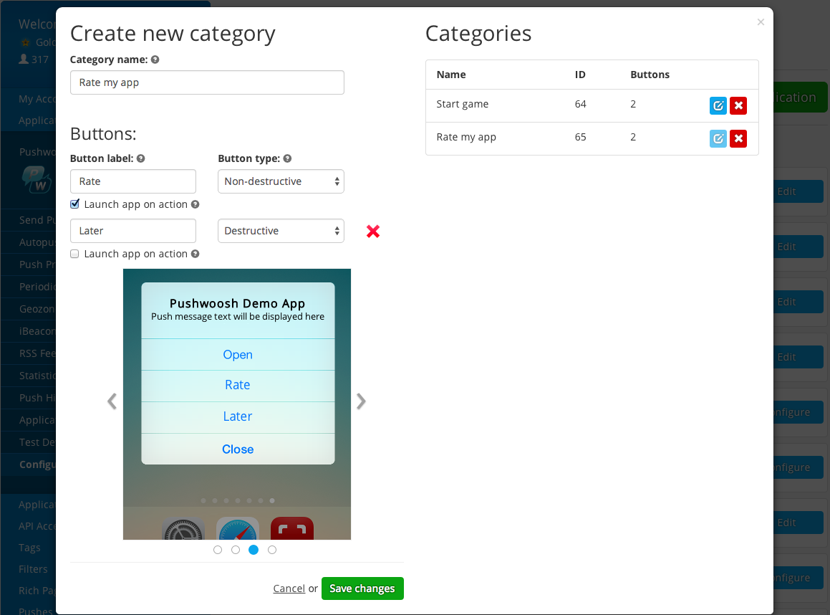
Task: Click ID value 64
Action: [x=581, y=104]
